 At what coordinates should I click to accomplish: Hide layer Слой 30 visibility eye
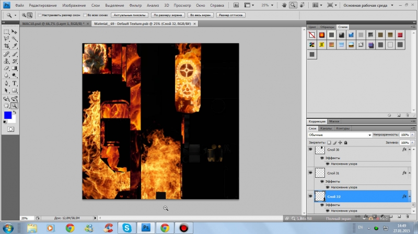[x=310, y=150]
